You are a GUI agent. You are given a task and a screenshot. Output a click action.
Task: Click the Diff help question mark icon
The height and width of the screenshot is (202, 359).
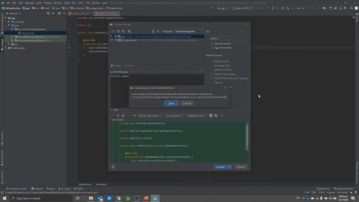pyautogui.click(x=222, y=116)
